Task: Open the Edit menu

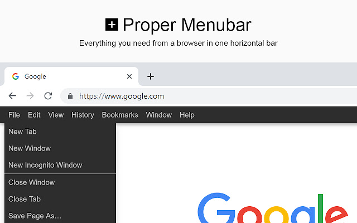Action: 34,115
